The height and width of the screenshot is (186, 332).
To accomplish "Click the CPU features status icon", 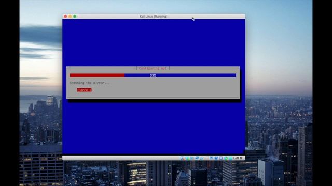I will point(221,158).
